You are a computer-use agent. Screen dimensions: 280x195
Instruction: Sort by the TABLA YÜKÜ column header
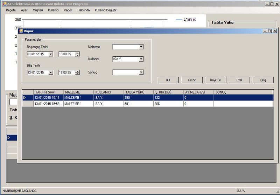(135, 92)
